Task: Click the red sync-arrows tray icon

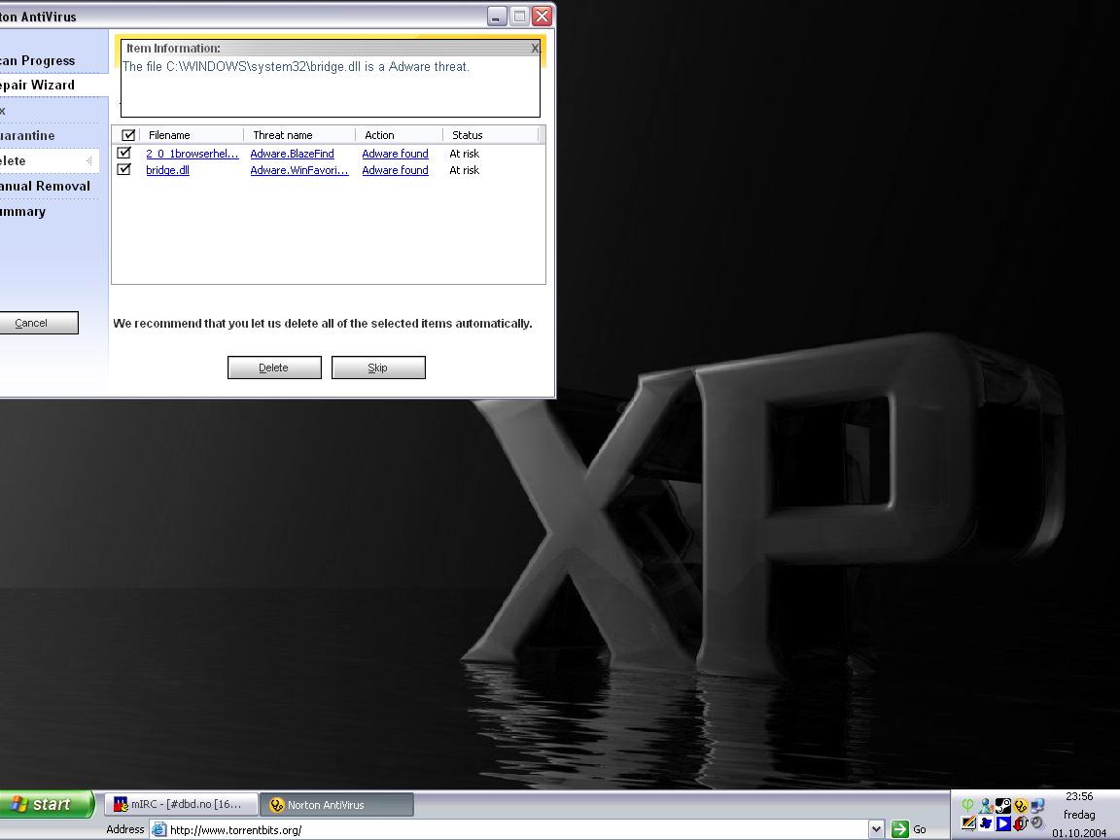Action: [x=1021, y=823]
